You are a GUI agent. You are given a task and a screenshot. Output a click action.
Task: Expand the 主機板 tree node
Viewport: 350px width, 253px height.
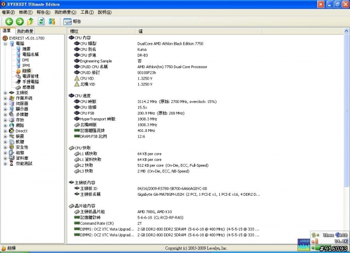coord(5,93)
